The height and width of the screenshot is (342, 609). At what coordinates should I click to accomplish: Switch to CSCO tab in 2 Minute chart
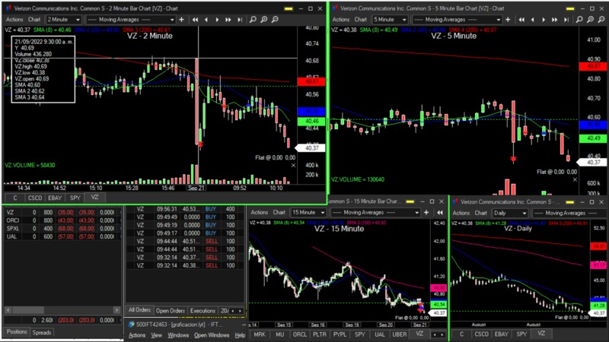click(36, 197)
